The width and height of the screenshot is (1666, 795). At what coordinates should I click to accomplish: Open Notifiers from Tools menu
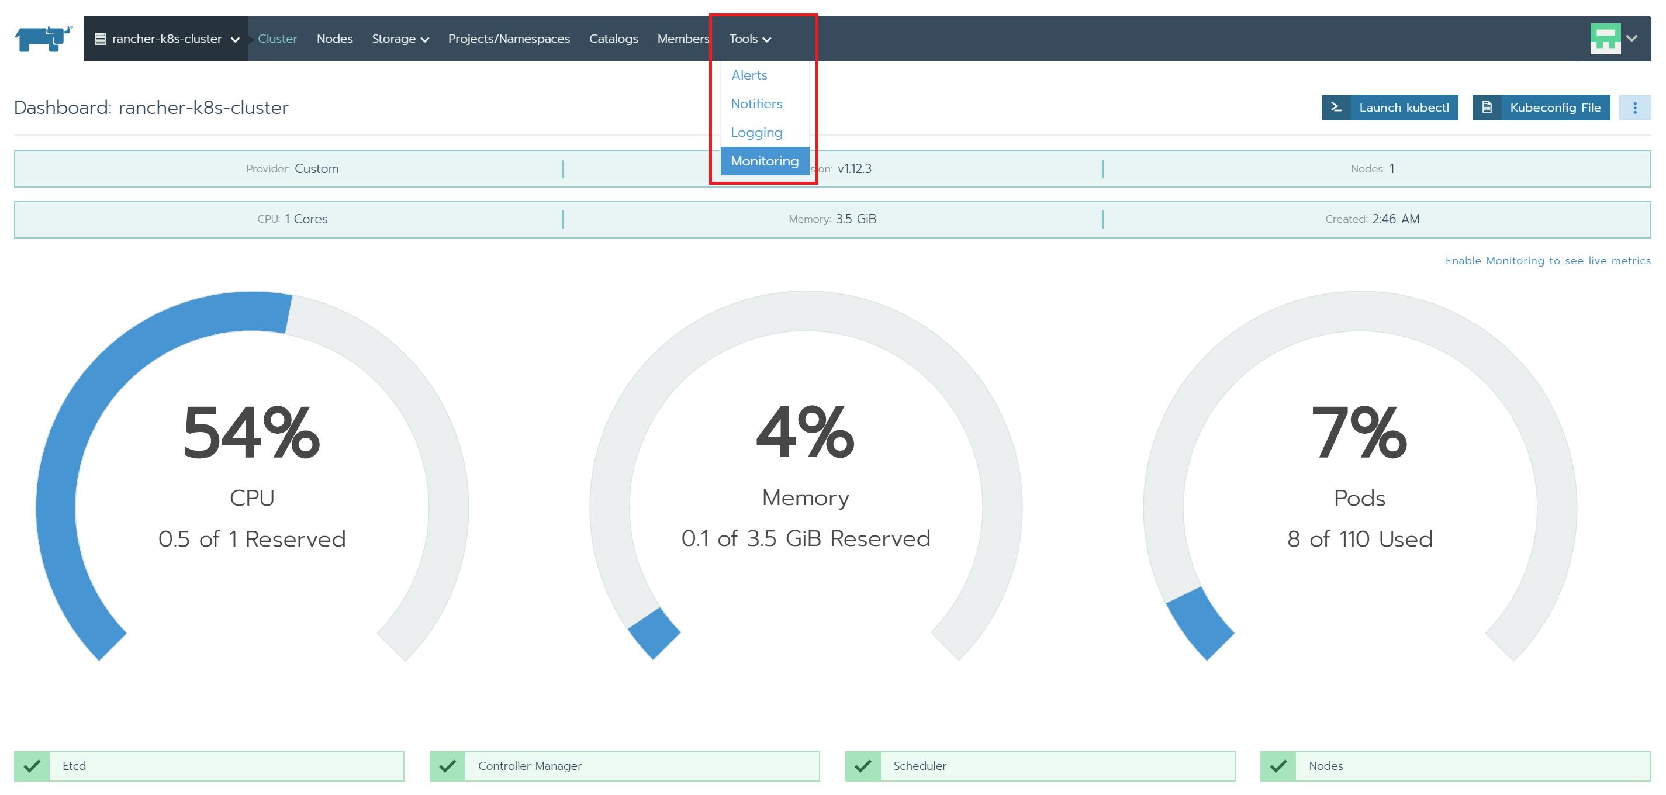click(756, 103)
